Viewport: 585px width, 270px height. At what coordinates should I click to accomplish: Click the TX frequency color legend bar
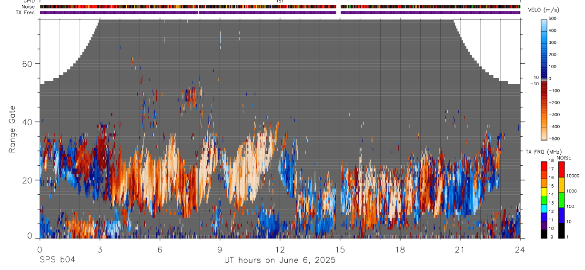[545, 200]
